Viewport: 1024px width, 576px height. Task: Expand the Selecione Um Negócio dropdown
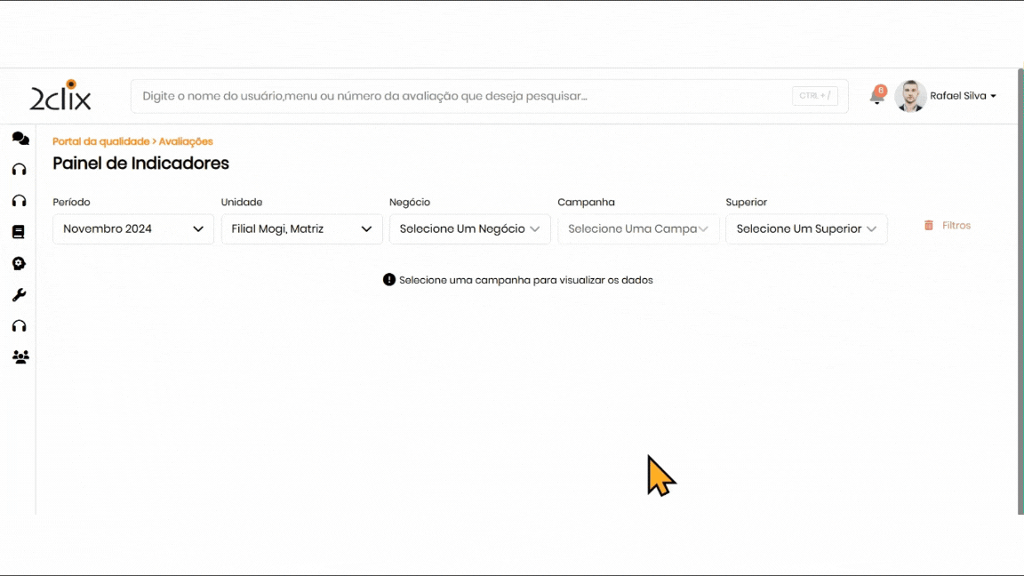tap(469, 229)
